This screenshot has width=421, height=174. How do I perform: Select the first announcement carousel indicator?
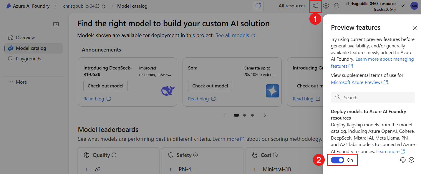[x=236, y=115]
